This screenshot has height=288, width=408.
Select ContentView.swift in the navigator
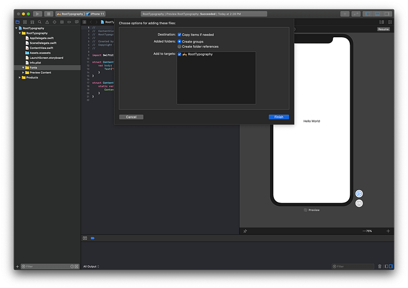41,48
